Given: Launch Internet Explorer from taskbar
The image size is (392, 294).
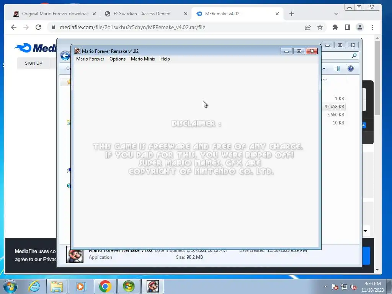Looking at the screenshot, I should [x=34, y=286].
